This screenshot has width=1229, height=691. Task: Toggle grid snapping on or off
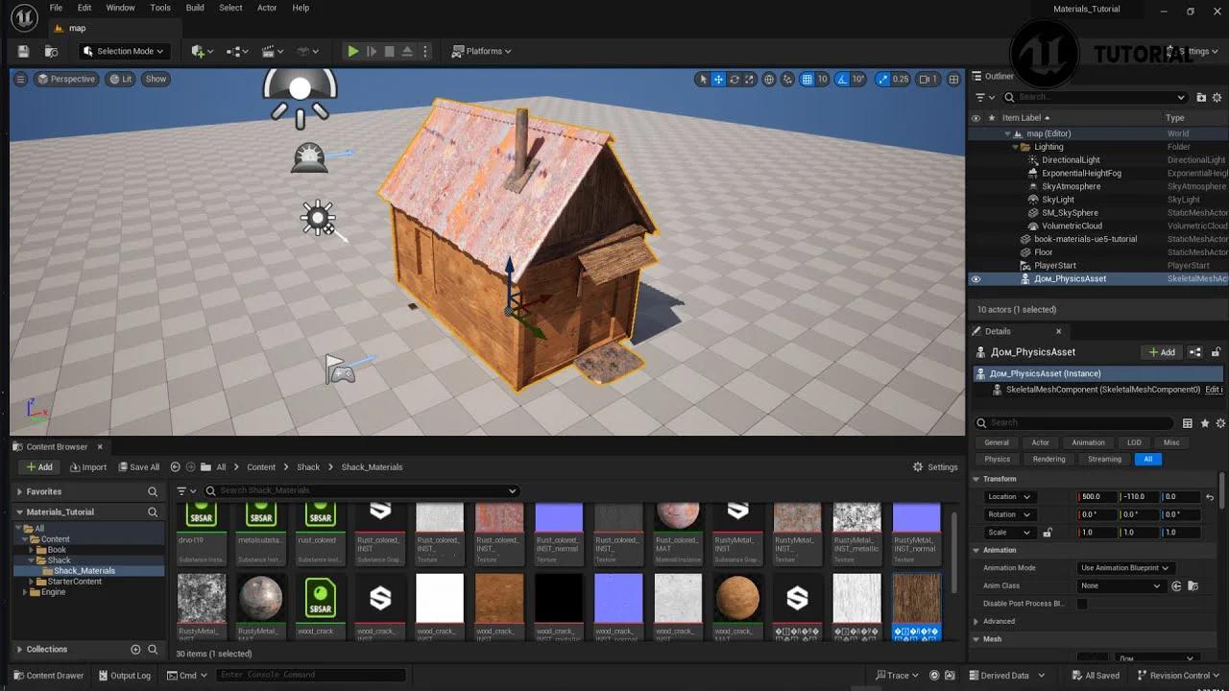[x=807, y=79]
